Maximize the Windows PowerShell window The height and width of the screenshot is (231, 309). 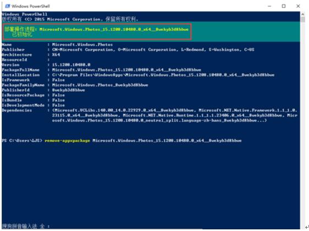tap(284, 6)
